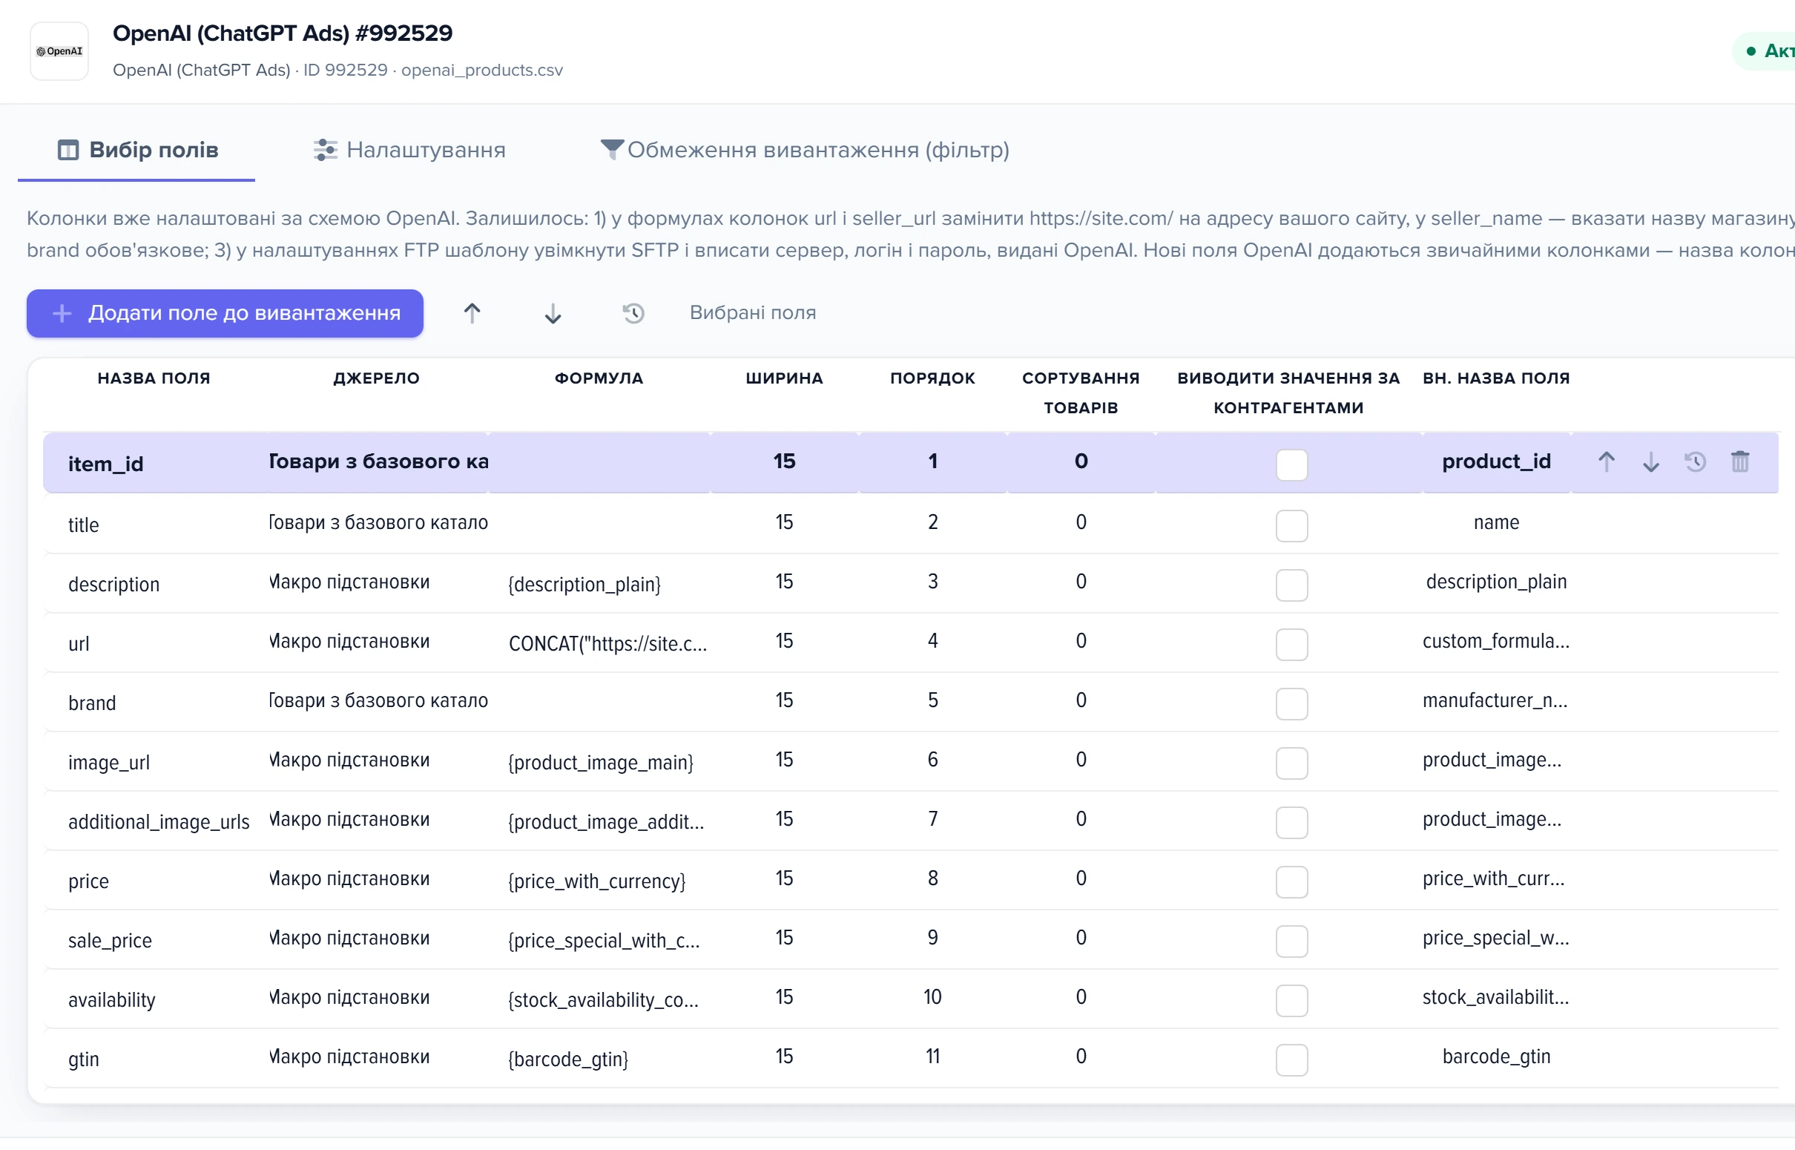The image size is (1795, 1150).
Task: Open source dropdown in item_id row
Action: [x=378, y=461]
